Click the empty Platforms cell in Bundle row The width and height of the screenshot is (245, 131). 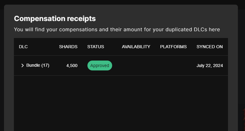(173, 66)
